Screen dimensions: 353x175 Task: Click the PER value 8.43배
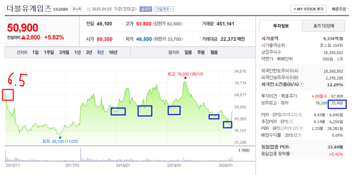pos(319,115)
